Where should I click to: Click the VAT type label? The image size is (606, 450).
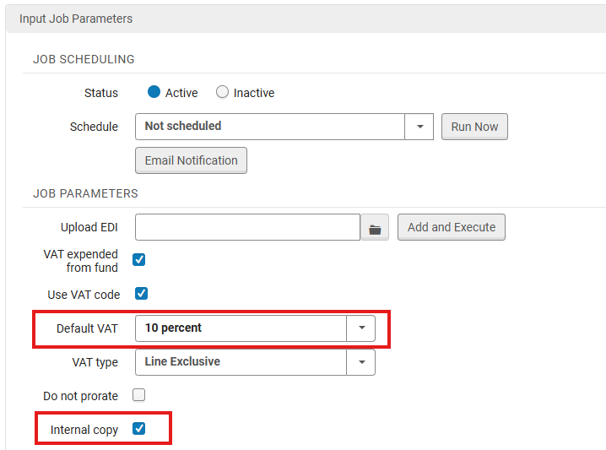tap(95, 363)
